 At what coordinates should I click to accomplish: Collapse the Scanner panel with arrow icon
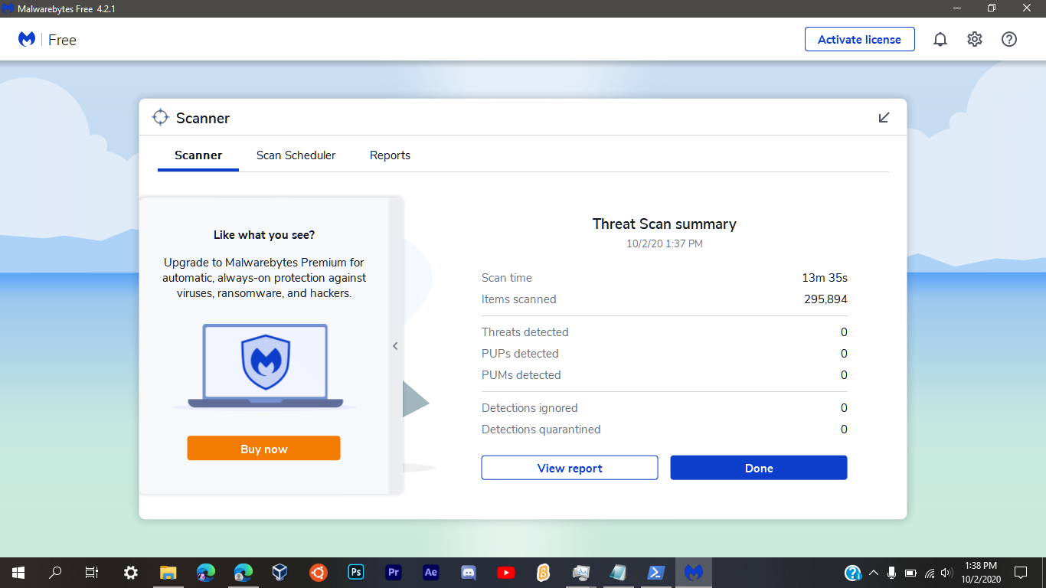884,117
